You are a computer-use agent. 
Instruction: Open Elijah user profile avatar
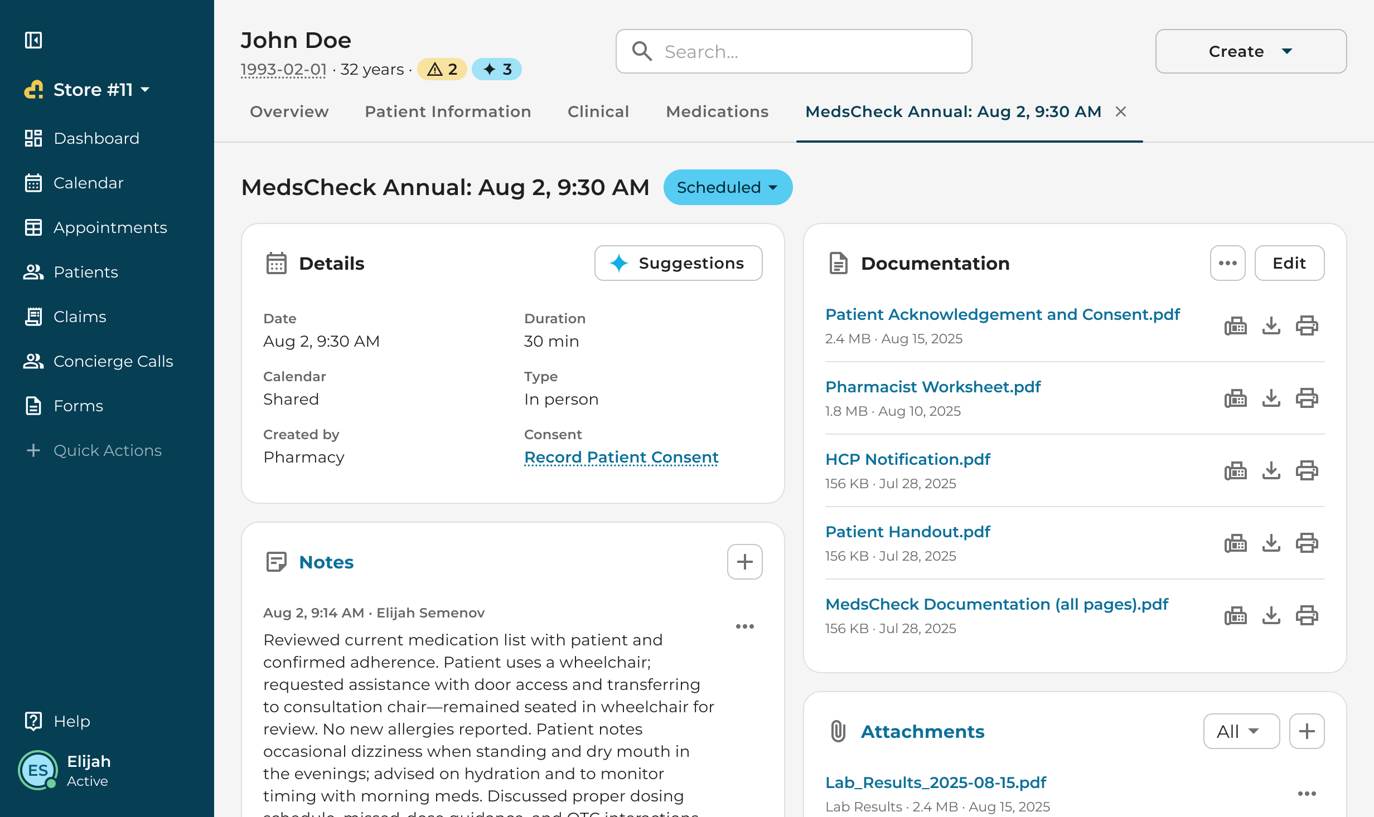click(x=38, y=770)
